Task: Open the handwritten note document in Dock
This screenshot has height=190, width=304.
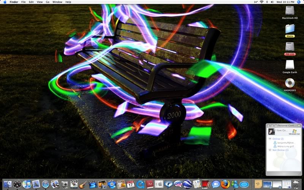Action: point(258,184)
